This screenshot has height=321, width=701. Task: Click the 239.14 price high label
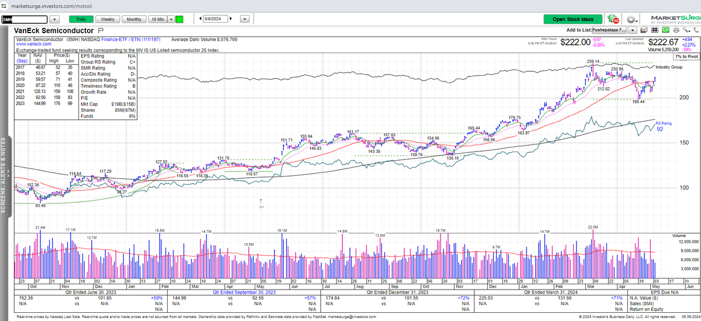pos(594,61)
